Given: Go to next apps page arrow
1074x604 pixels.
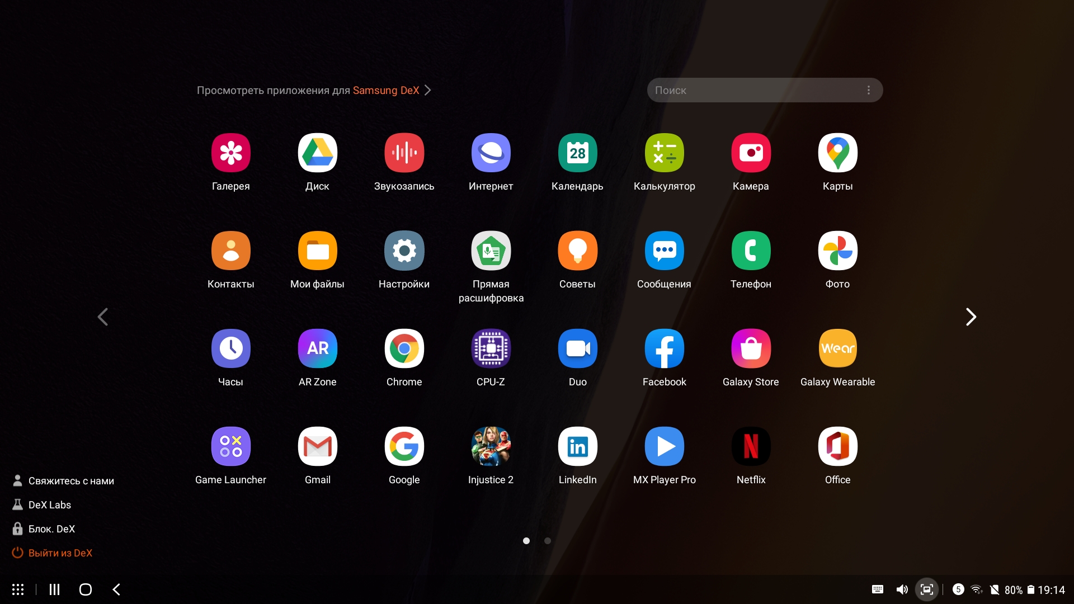Looking at the screenshot, I should (971, 317).
